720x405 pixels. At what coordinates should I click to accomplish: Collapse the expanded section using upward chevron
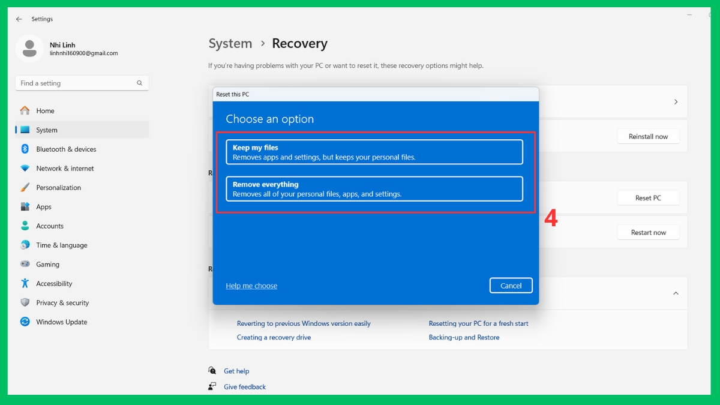coord(676,293)
